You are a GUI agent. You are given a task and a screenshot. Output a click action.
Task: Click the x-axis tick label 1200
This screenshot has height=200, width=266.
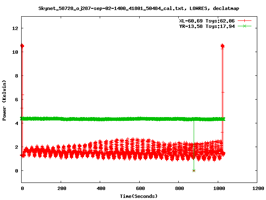pyautogui.click(x=258, y=188)
